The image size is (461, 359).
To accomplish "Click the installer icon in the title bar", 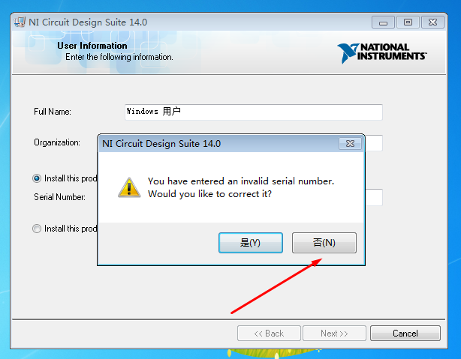I will [20, 22].
